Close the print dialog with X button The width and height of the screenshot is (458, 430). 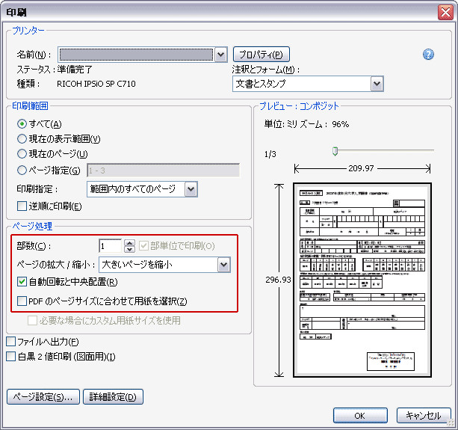tap(446, 10)
